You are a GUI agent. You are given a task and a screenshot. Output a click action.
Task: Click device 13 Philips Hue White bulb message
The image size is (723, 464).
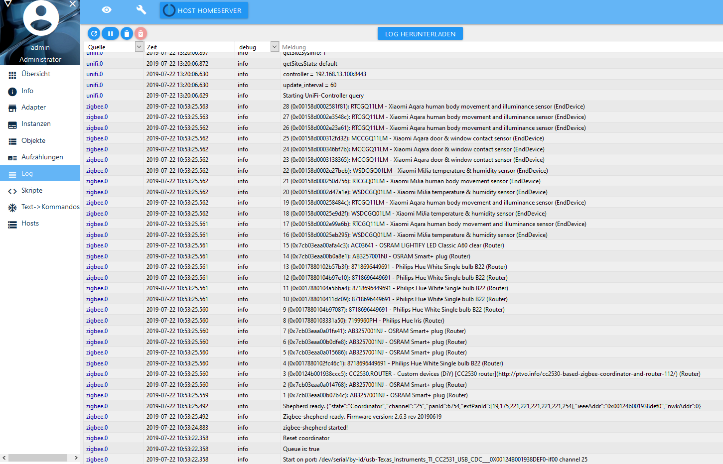[395, 267]
